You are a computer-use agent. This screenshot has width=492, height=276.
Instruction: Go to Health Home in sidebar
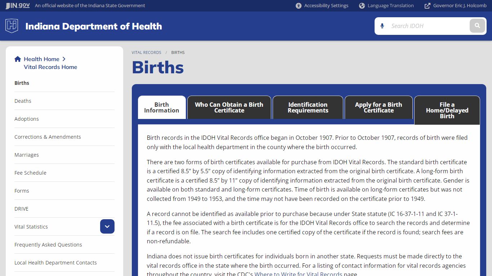[41, 59]
